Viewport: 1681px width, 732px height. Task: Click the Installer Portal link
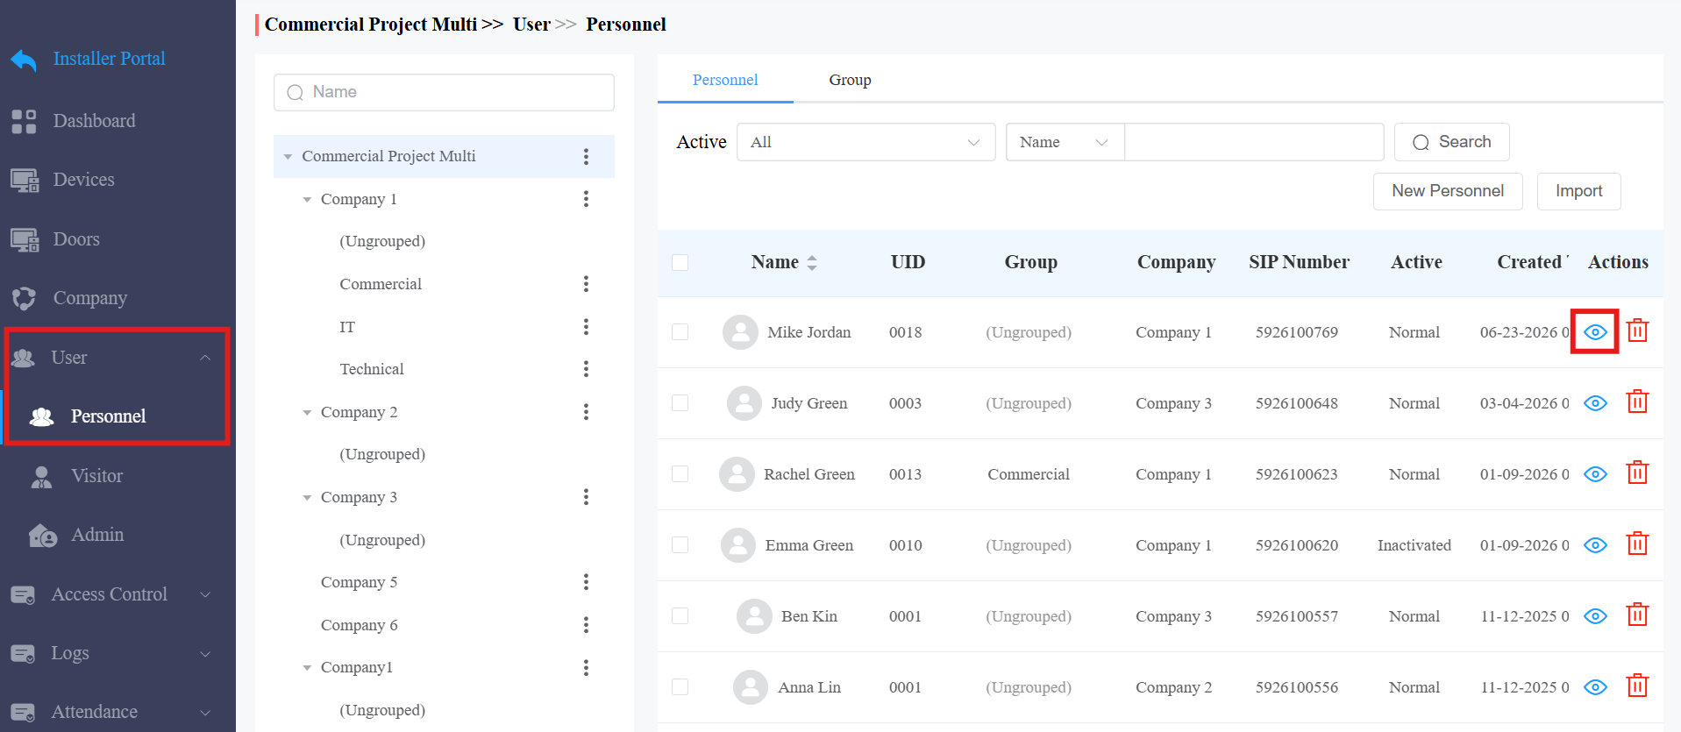coord(109,59)
